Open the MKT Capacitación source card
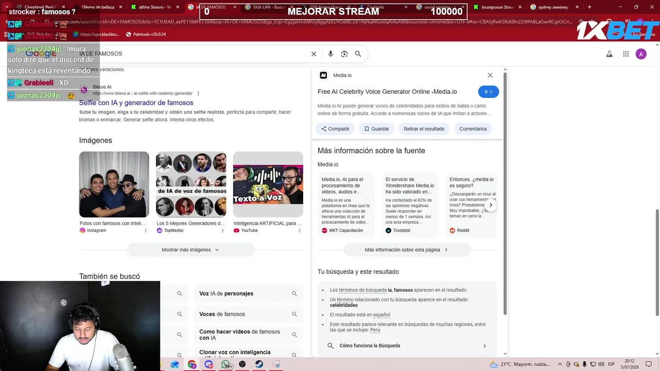 coord(346,205)
